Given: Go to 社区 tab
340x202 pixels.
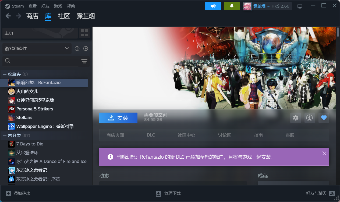Looking at the screenshot, I should [64, 16].
